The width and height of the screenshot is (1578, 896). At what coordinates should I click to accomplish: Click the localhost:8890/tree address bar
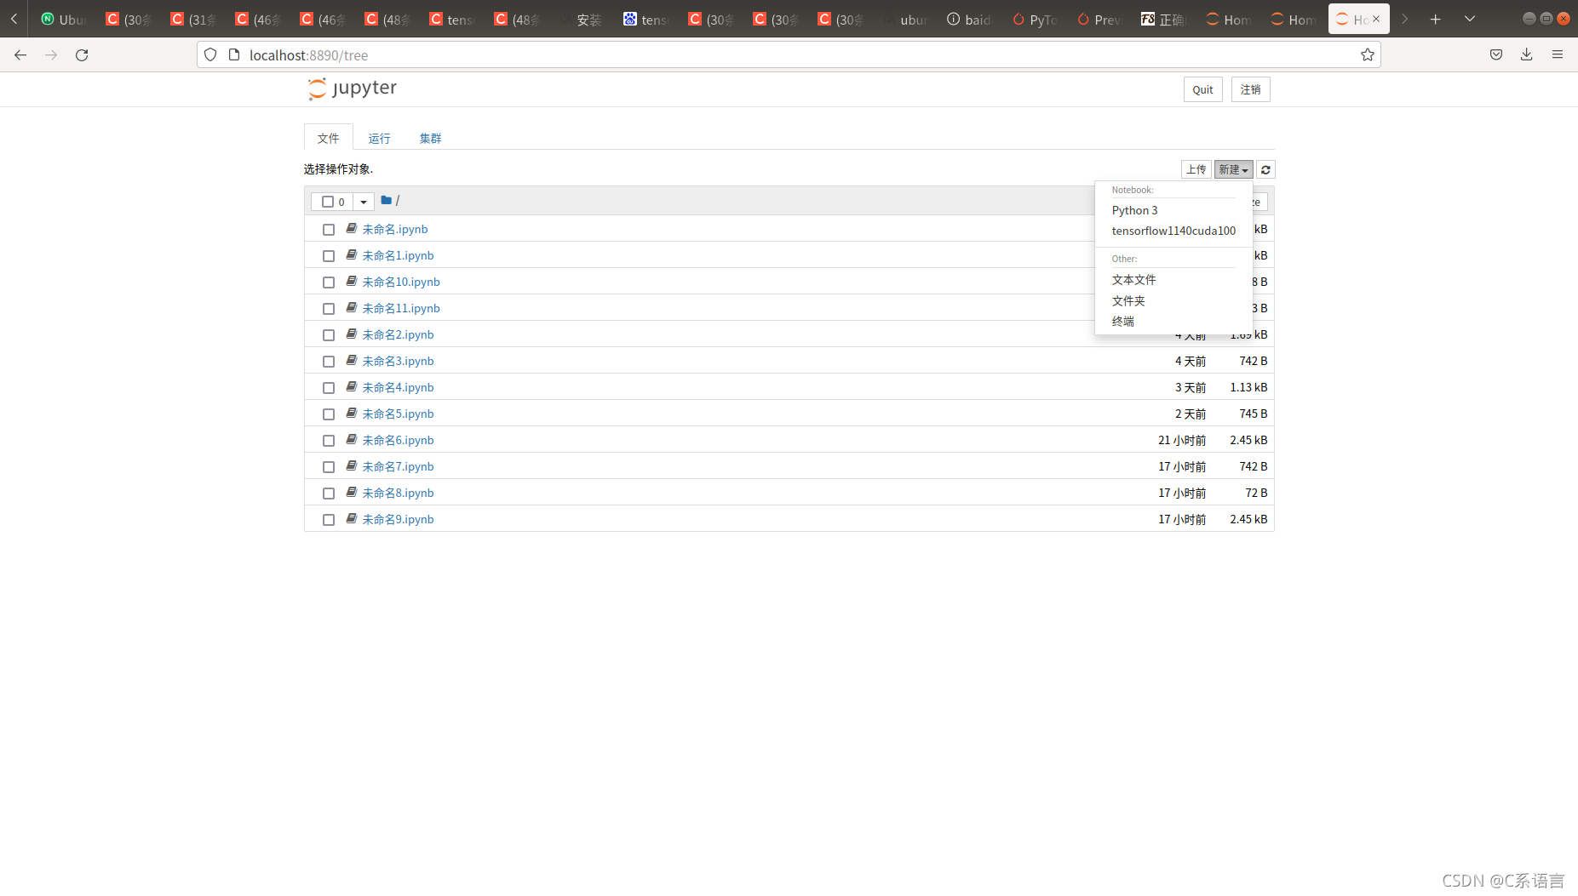(x=789, y=54)
